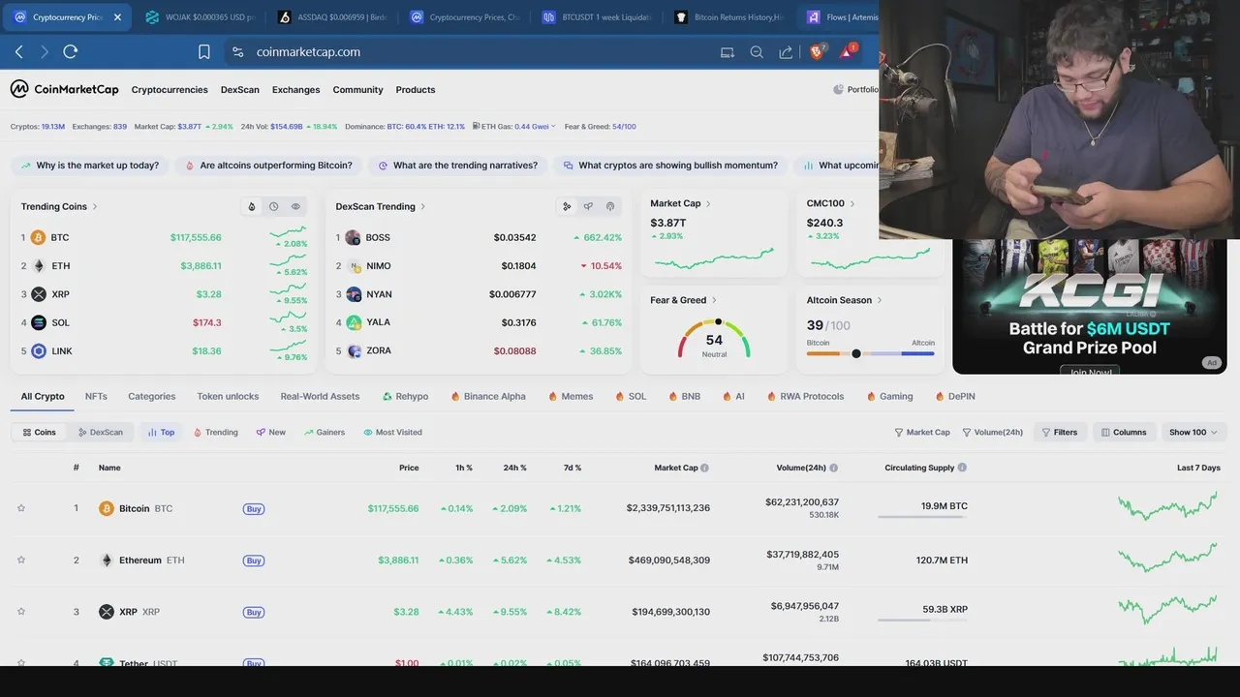The image size is (1240, 697).
Task: Select the fire trending icon in Trending Coins
Action: tap(252, 206)
